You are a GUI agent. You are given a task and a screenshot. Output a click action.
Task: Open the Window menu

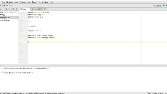[x=45, y=2]
